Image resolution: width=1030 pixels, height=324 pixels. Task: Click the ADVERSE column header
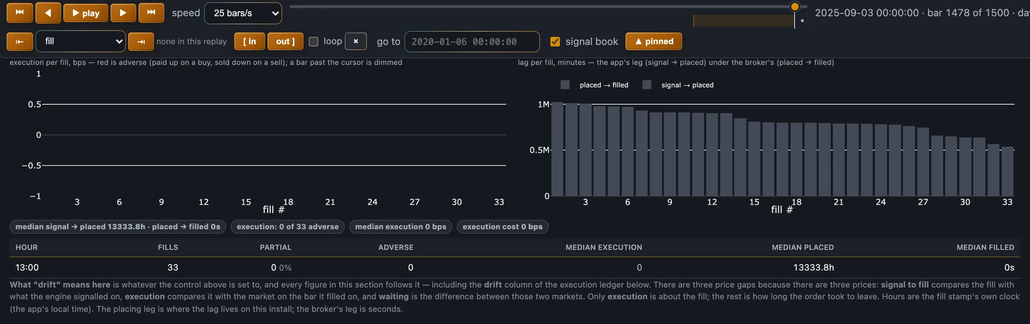(396, 248)
